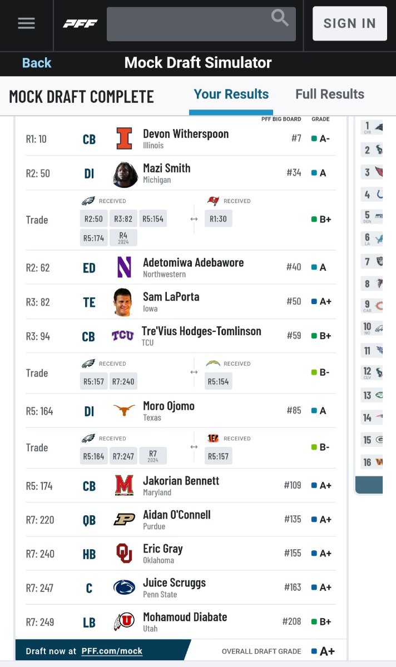
Task: Open the Full Results tab
Action: pos(329,94)
